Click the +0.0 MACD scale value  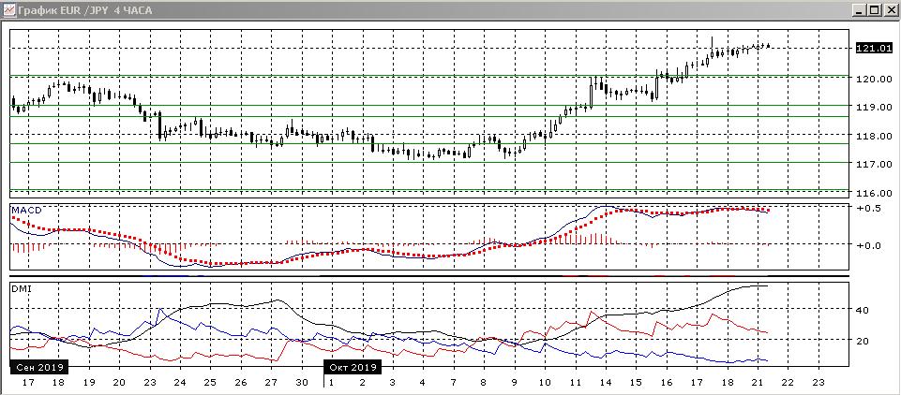(x=869, y=245)
